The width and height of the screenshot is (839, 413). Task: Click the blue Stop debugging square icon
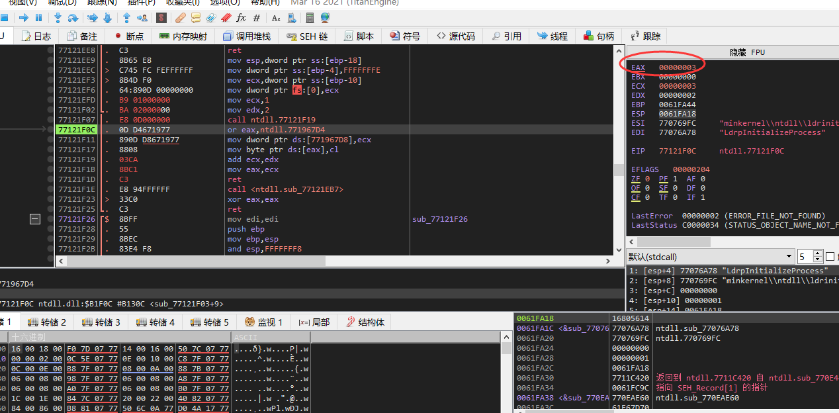pos(4,18)
